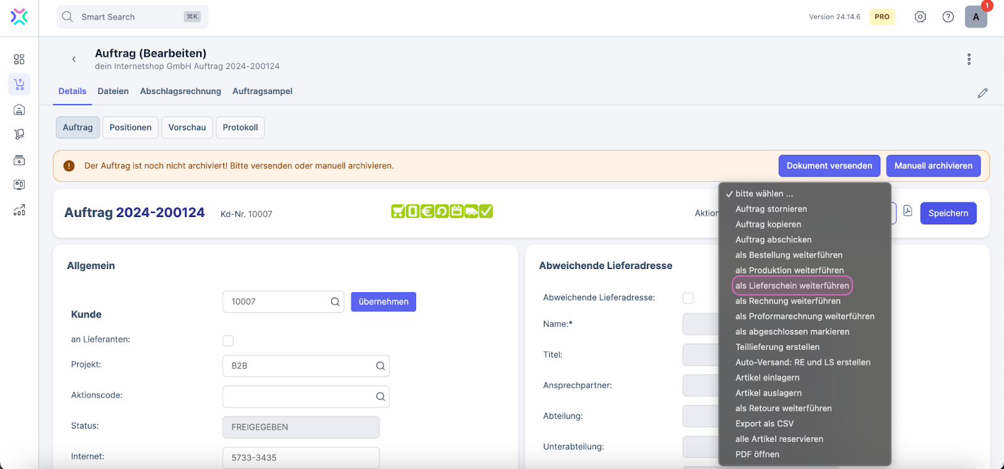Open the warehouse icon in sidebar
This screenshot has height=469, width=1004.
(19, 110)
